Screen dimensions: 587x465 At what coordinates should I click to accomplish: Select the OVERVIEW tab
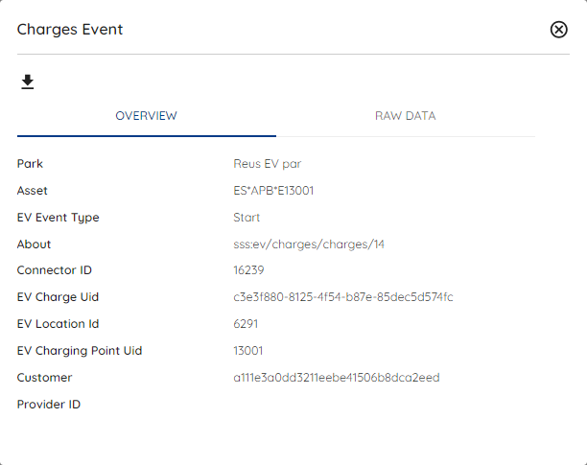click(x=147, y=116)
